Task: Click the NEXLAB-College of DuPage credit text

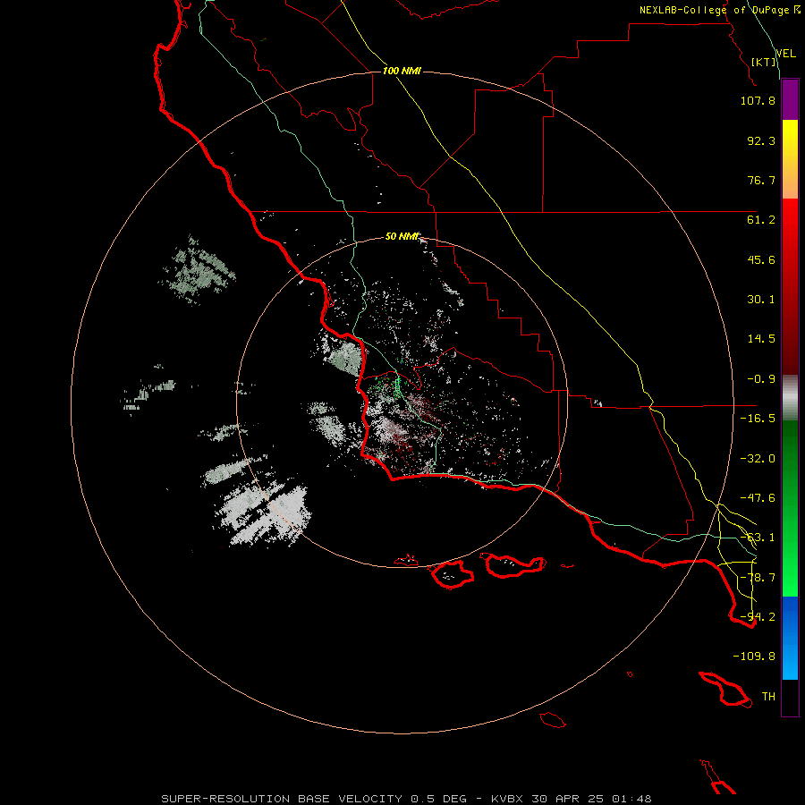Action: [x=719, y=10]
